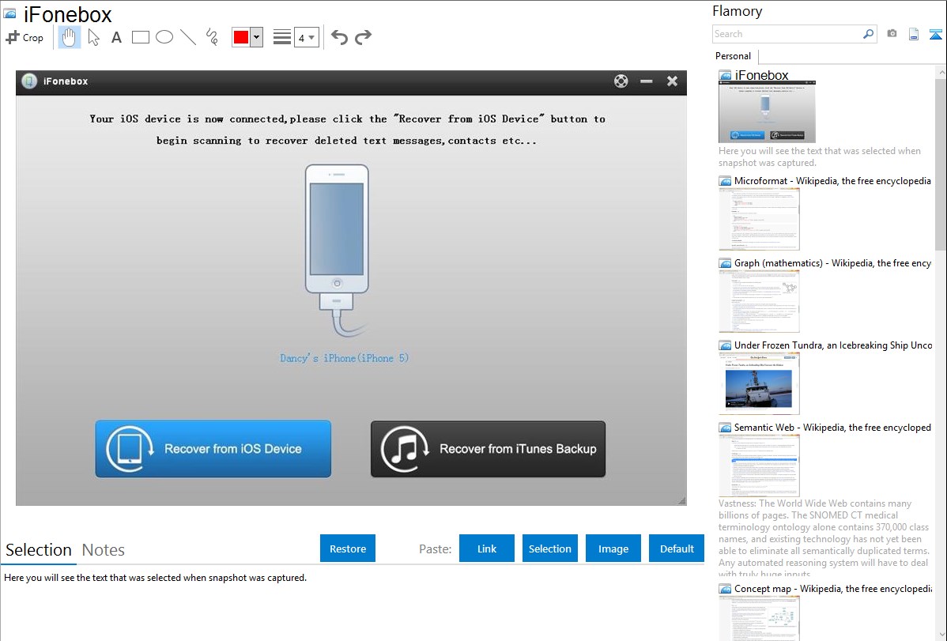Viewport: 947px width, 641px height.
Task: Select the straight line tool
Action: coord(188,37)
